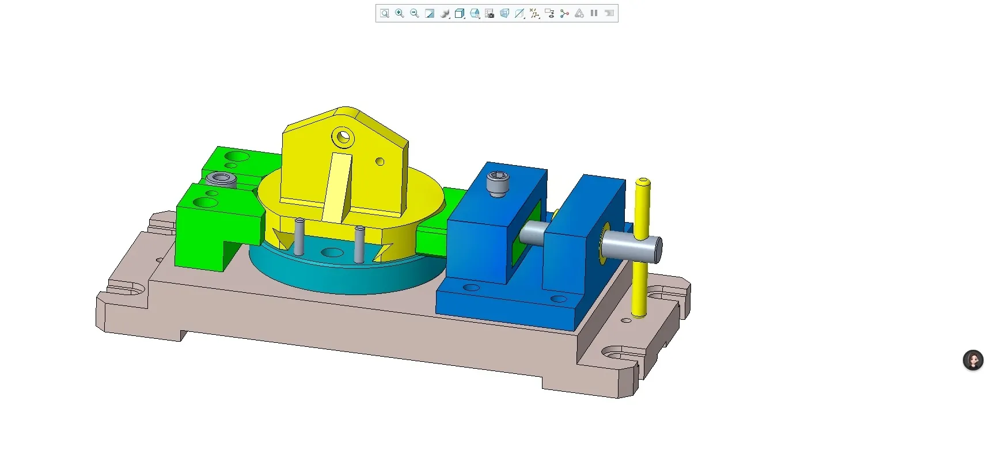Open the rendering options icon
Viewport: 994px width, 474px height.
[x=445, y=13]
